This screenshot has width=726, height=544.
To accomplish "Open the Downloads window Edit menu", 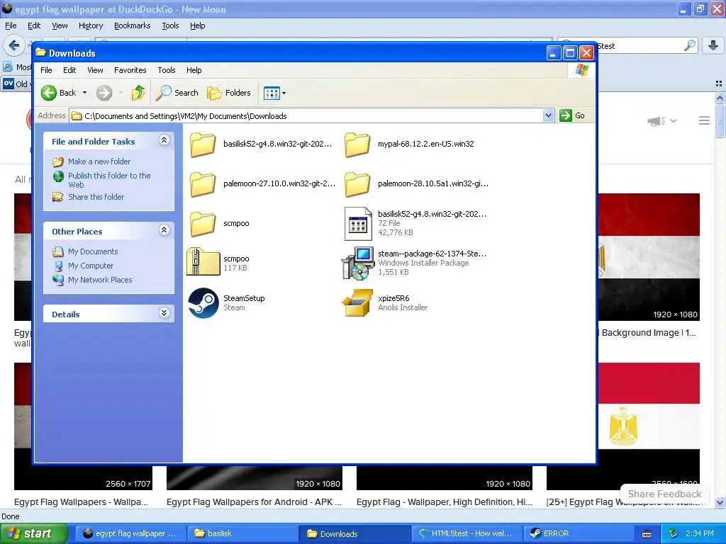I will click(x=69, y=70).
